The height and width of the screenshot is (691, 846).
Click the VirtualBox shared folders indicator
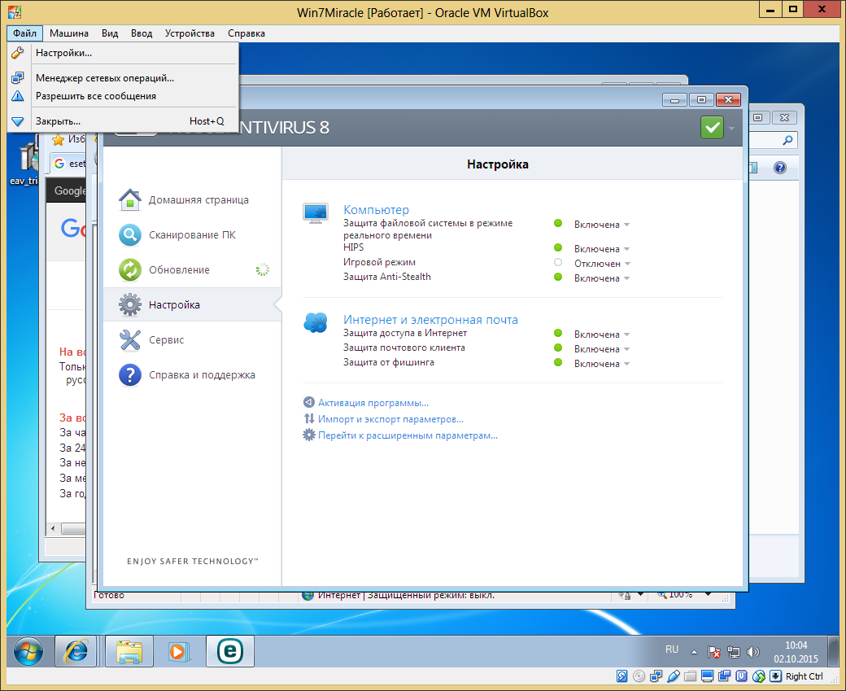tap(690, 676)
